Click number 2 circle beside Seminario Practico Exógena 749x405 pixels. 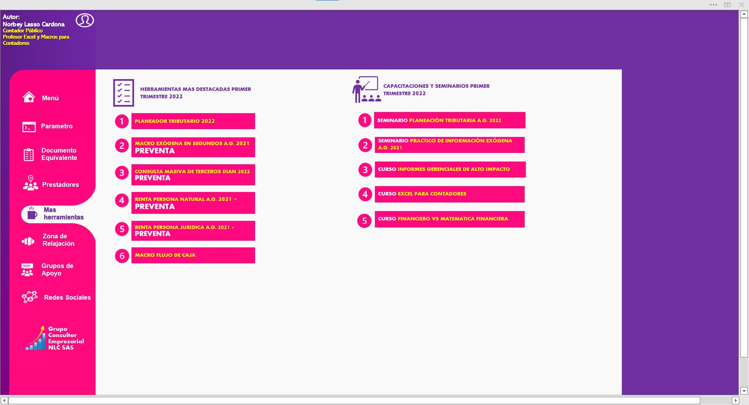[365, 145]
